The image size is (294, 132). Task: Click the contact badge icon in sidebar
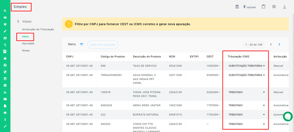[x=5, y=86]
